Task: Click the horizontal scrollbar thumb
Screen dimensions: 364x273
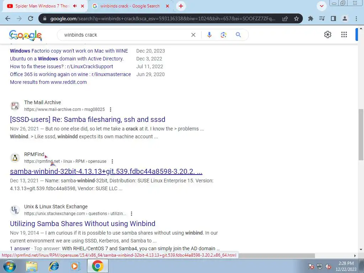Action: (x=277, y=256)
